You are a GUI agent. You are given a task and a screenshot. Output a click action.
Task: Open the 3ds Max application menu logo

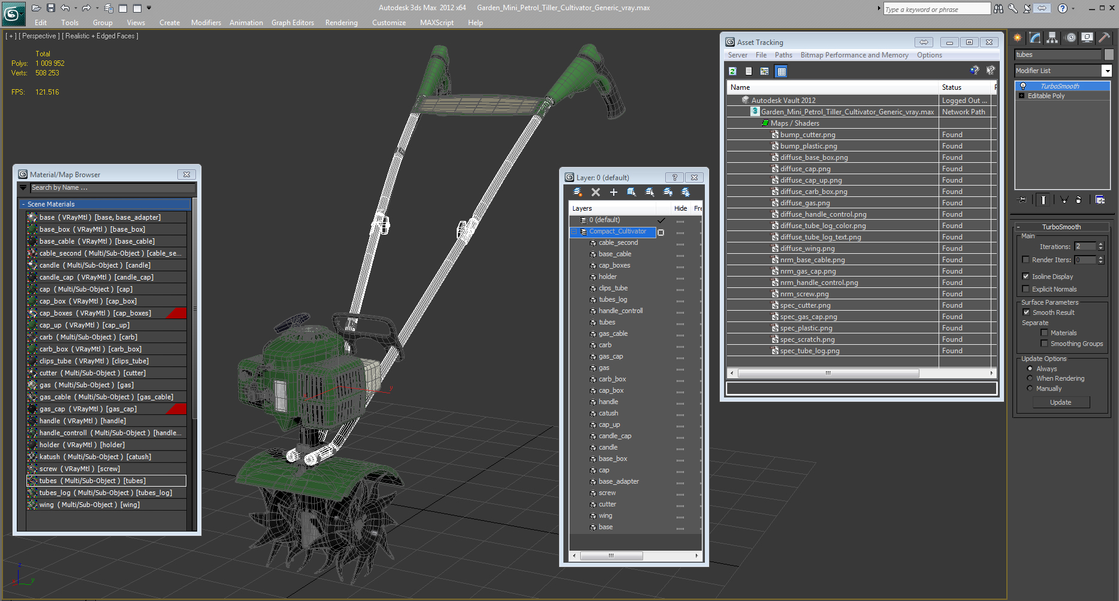click(13, 13)
